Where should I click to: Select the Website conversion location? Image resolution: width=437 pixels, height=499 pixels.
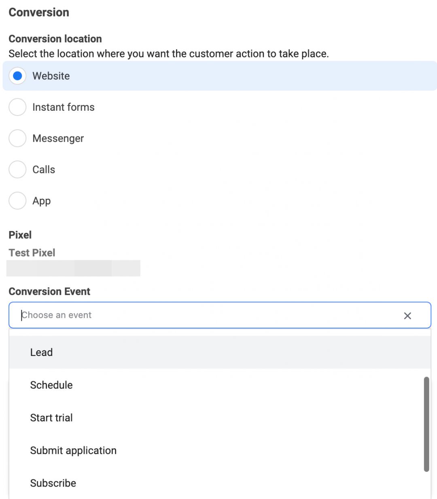(17, 76)
